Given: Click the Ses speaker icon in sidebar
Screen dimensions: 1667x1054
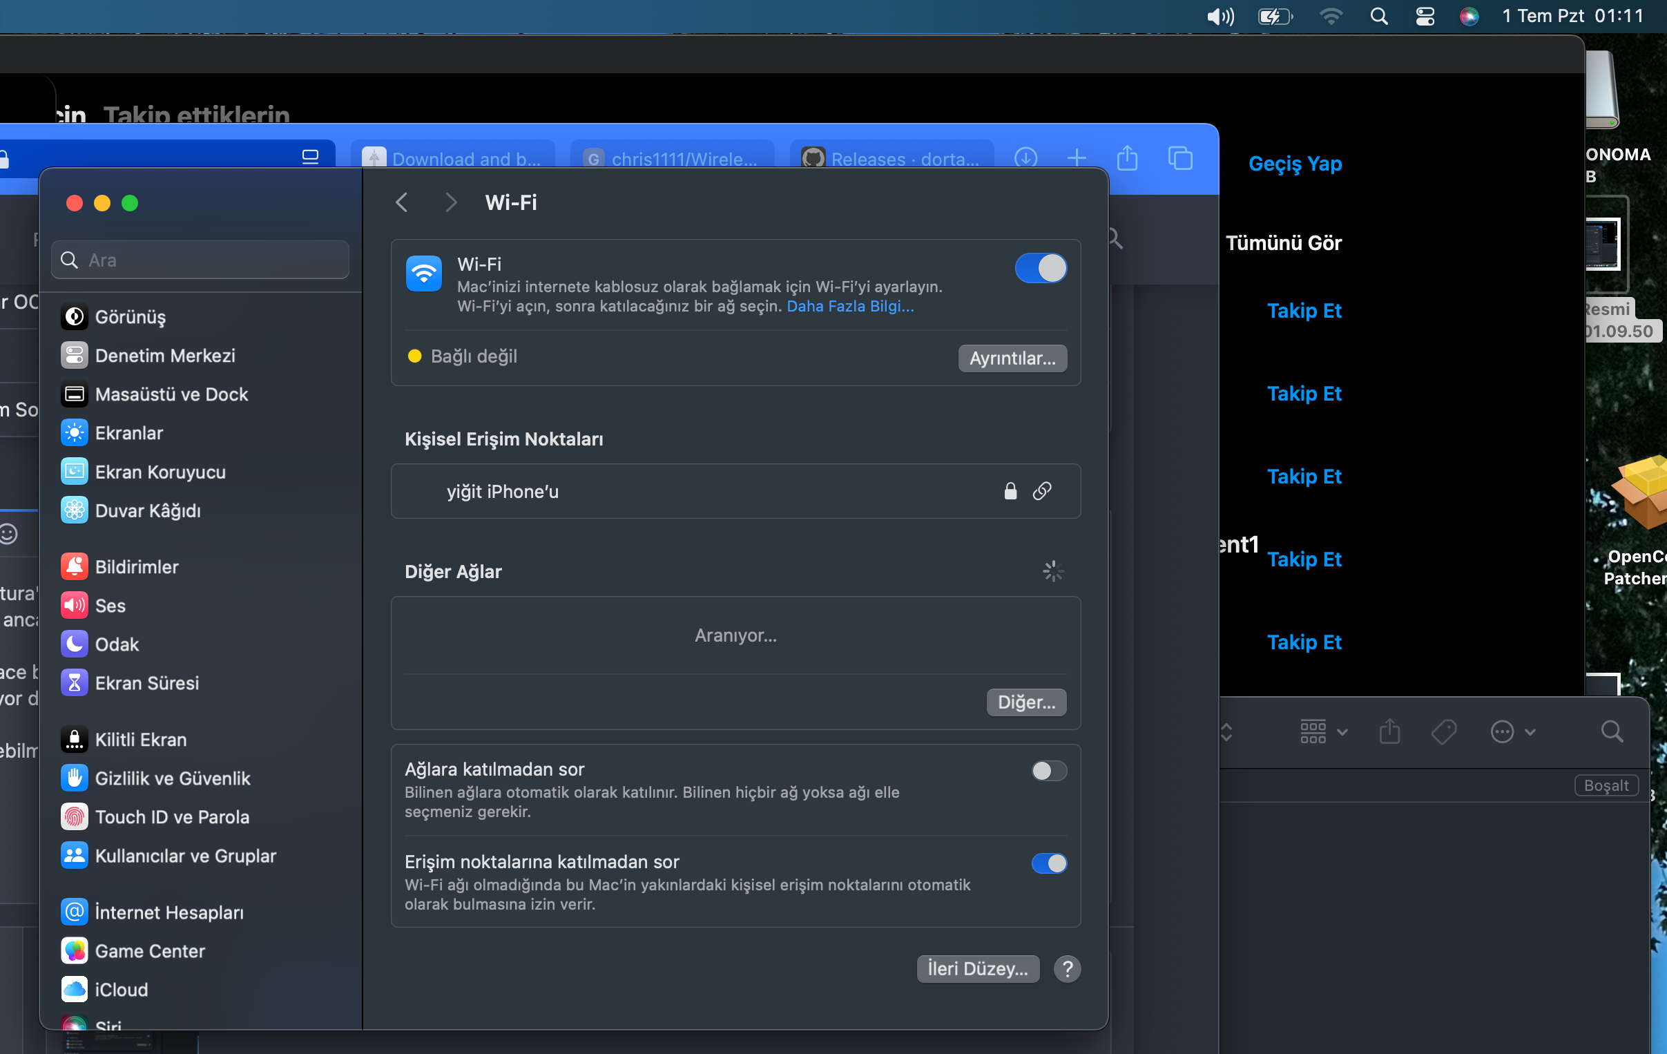Looking at the screenshot, I should pyautogui.click(x=74, y=605).
